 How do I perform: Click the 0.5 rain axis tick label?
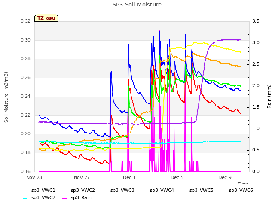click(x=256, y=150)
